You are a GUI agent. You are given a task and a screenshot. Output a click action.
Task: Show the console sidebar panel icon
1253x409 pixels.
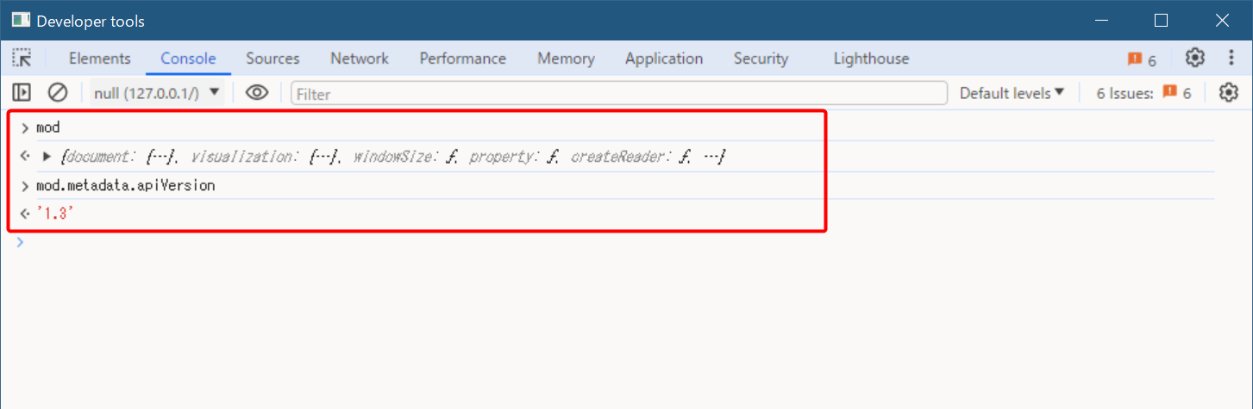coord(22,93)
